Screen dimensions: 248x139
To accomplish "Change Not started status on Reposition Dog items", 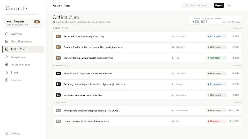I will (x=216, y=74).
